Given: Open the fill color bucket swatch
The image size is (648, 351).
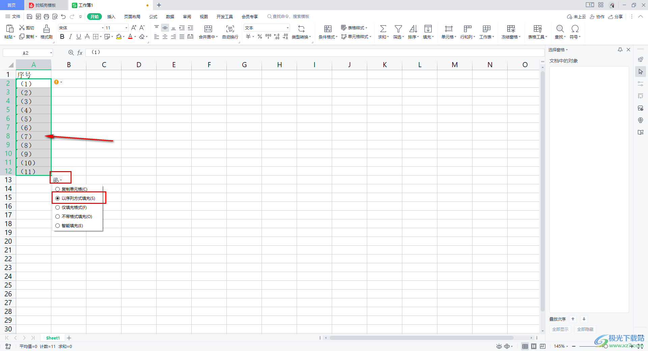Looking at the screenshot, I should pyautogui.click(x=119, y=36).
